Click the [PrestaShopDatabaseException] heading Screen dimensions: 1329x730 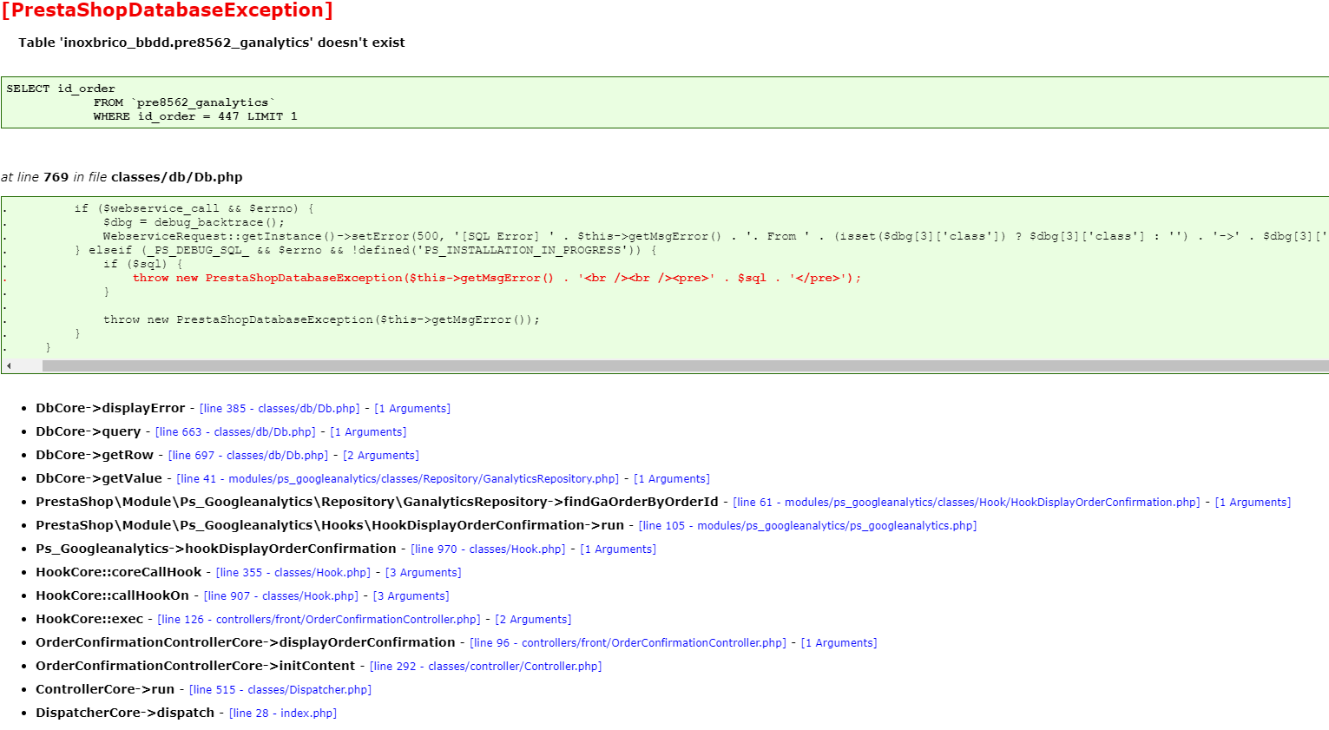(167, 10)
